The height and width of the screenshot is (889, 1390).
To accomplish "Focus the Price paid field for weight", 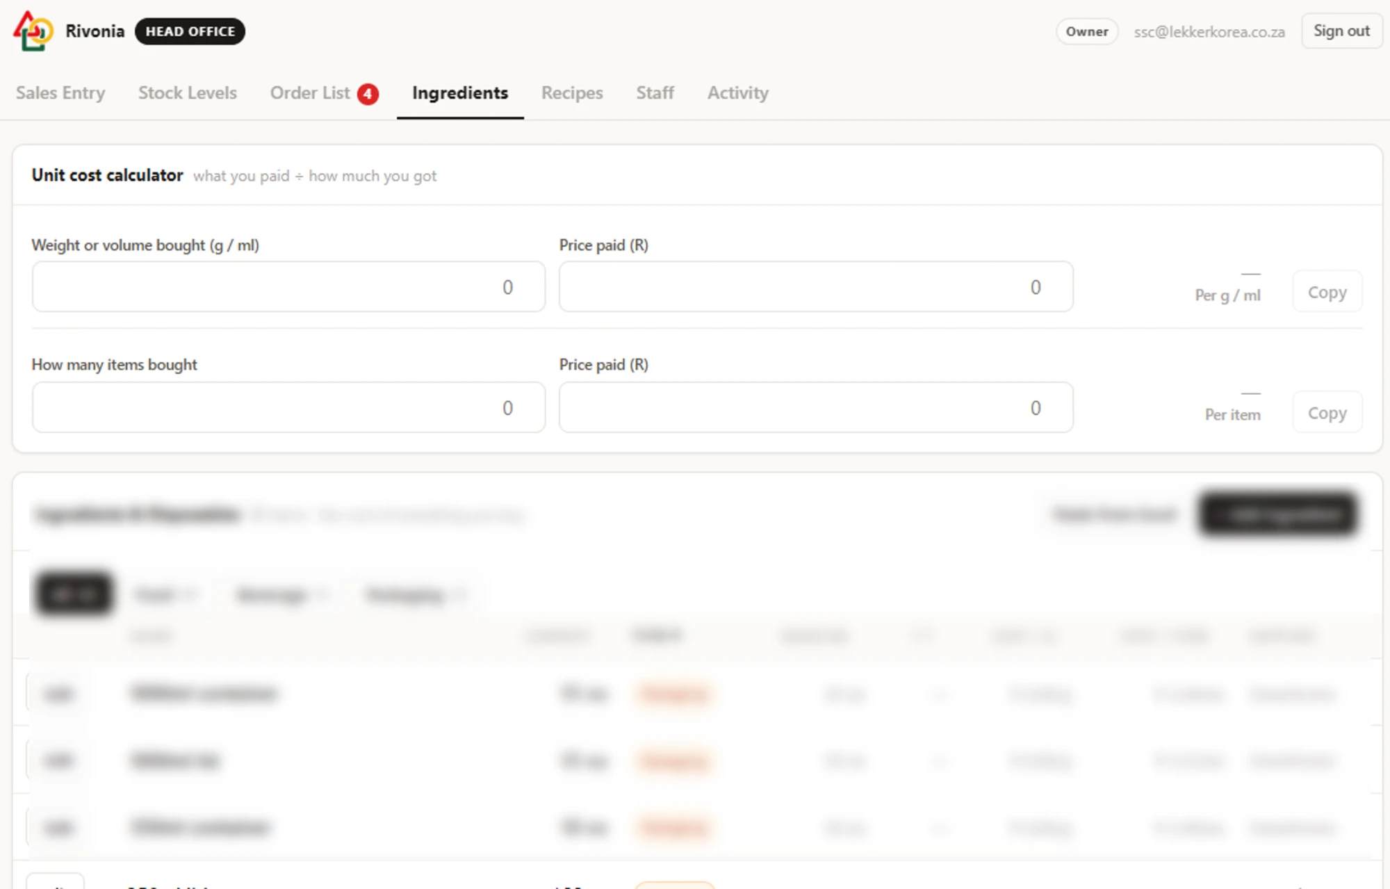I will (816, 287).
